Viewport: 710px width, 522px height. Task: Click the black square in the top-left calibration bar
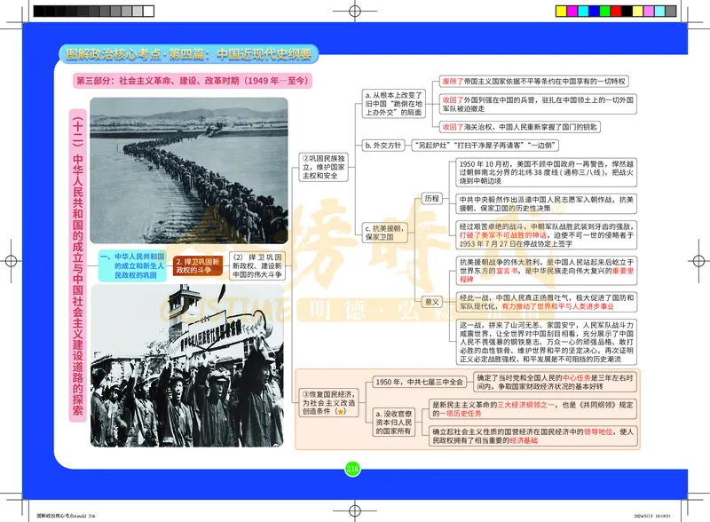(39, 11)
